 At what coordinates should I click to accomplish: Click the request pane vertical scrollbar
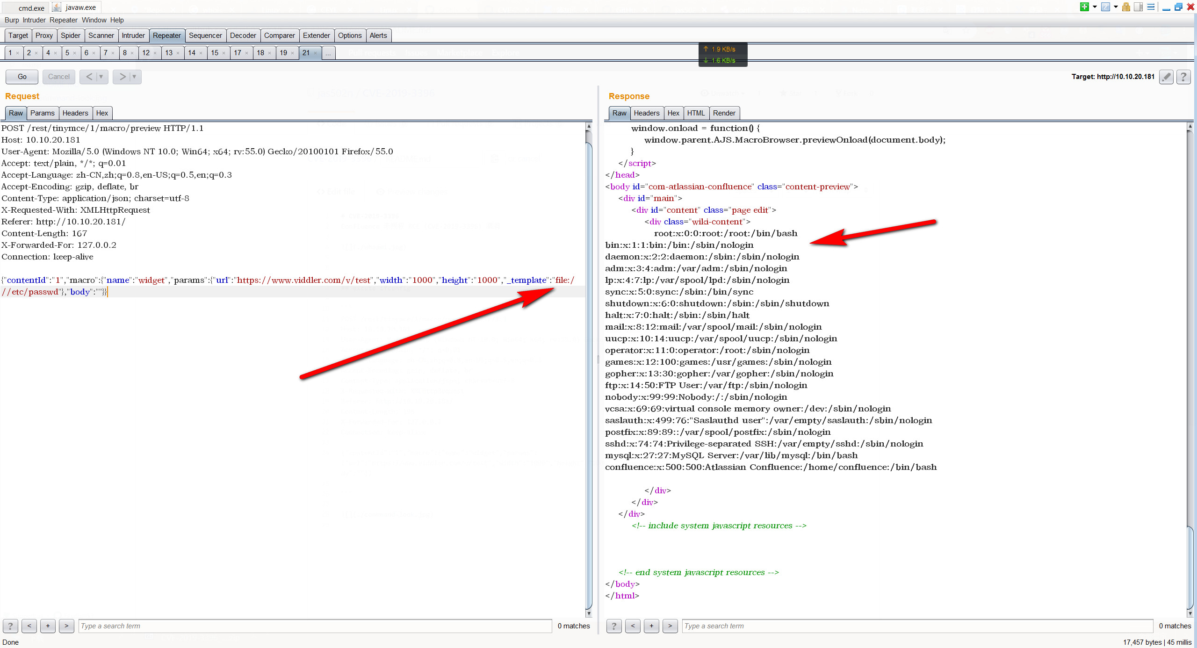pos(589,370)
